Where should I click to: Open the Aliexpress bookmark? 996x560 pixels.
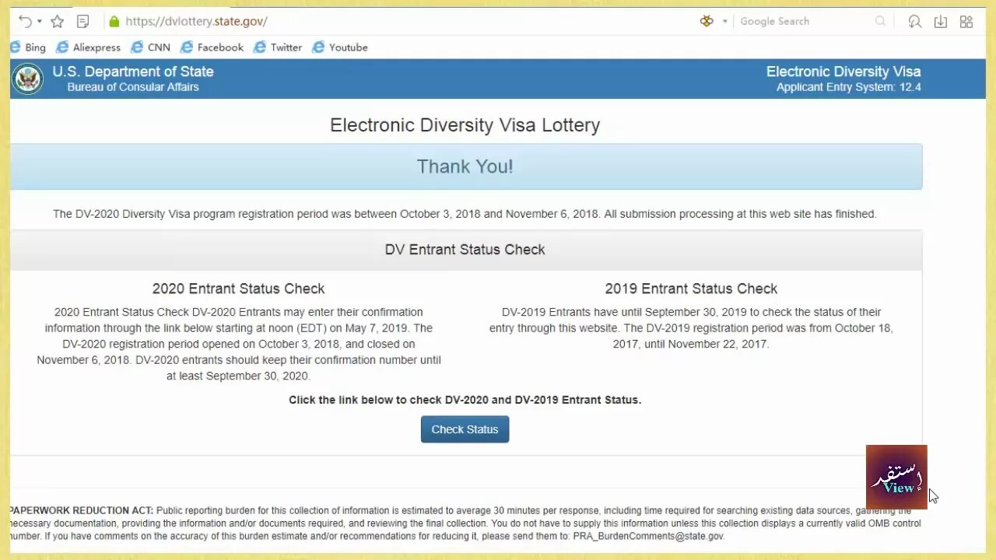(88, 47)
